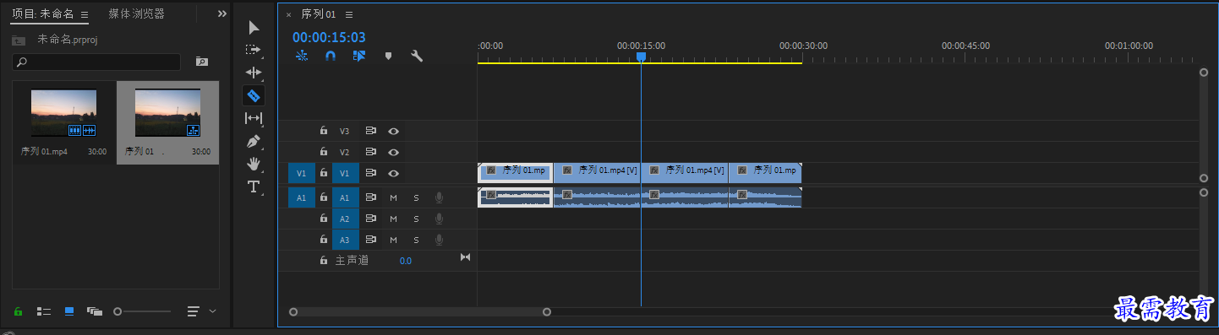This screenshot has height=335, width=1219.
Task: Toggle snap magnet in timeline
Action: coord(331,56)
